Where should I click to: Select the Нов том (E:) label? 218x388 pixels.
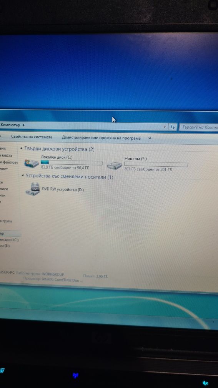[x=135, y=159]
